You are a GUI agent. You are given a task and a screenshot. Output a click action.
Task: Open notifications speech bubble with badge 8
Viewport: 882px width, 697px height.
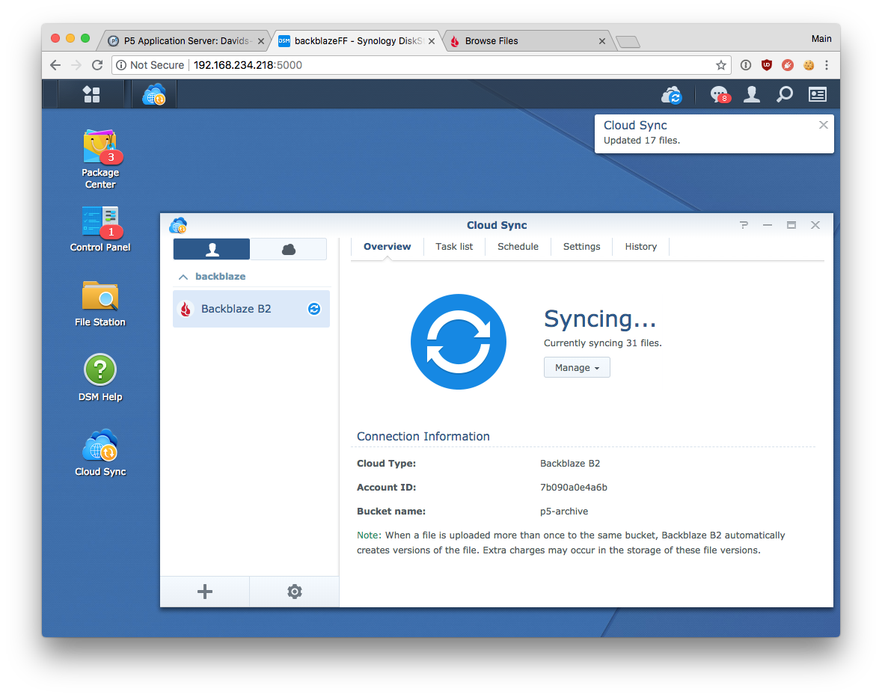click(719, 94)
